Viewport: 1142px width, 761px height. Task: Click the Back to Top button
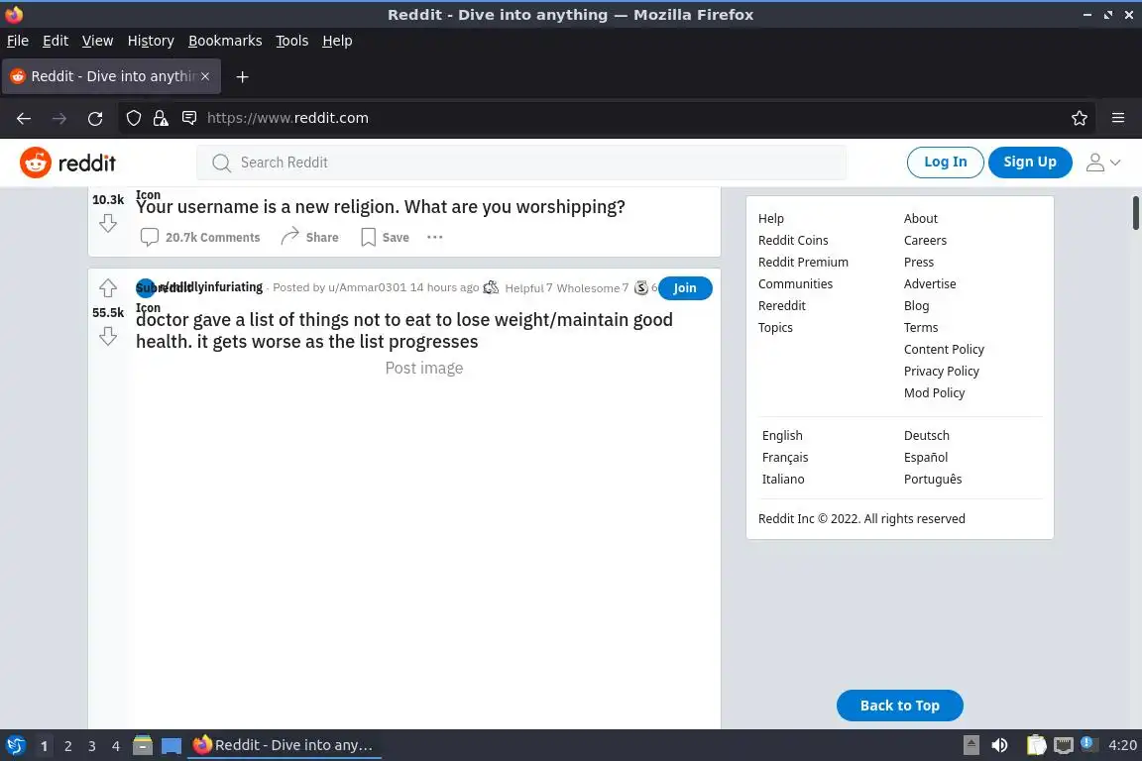coord(899,706)
